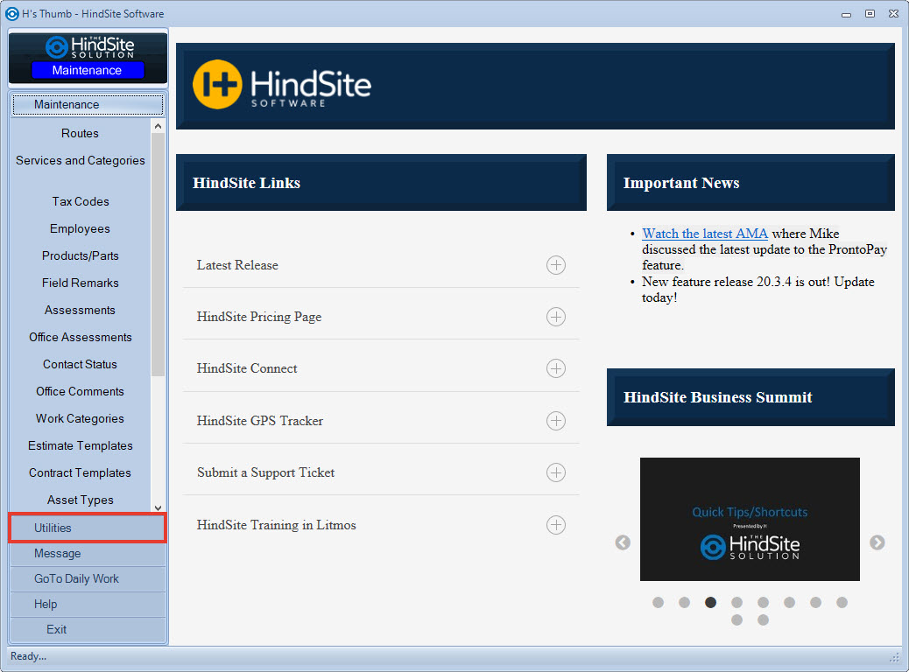Expand HindSite Pricing Page section
This screenshot has width=909, height=672.
tap(556, 317)
